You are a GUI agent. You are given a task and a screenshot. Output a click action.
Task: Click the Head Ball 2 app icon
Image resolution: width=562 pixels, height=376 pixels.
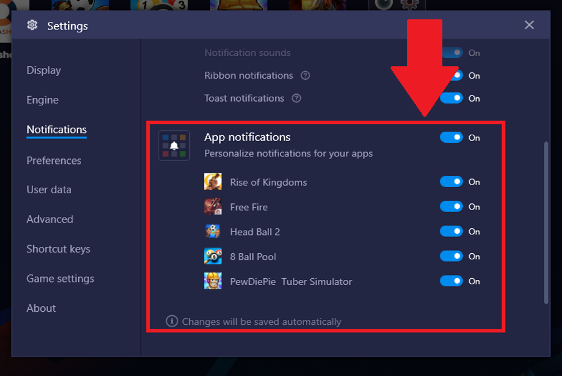coord(213,231)
